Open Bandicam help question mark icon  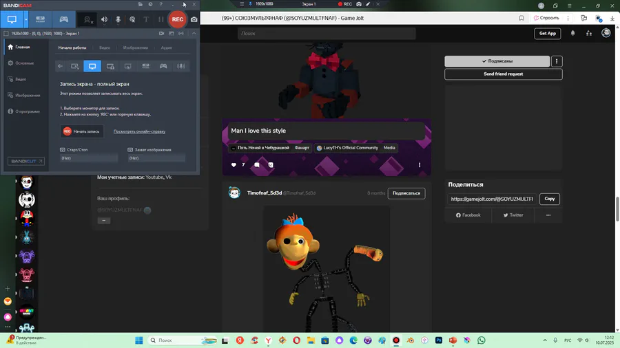(161, 4)
